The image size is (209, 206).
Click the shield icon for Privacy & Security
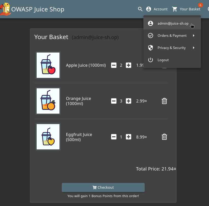click(151, 48)
